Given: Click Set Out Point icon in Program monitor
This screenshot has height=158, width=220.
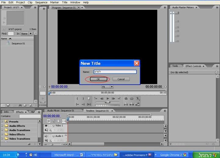Looking at the screenshot, I should coord(83,99).
